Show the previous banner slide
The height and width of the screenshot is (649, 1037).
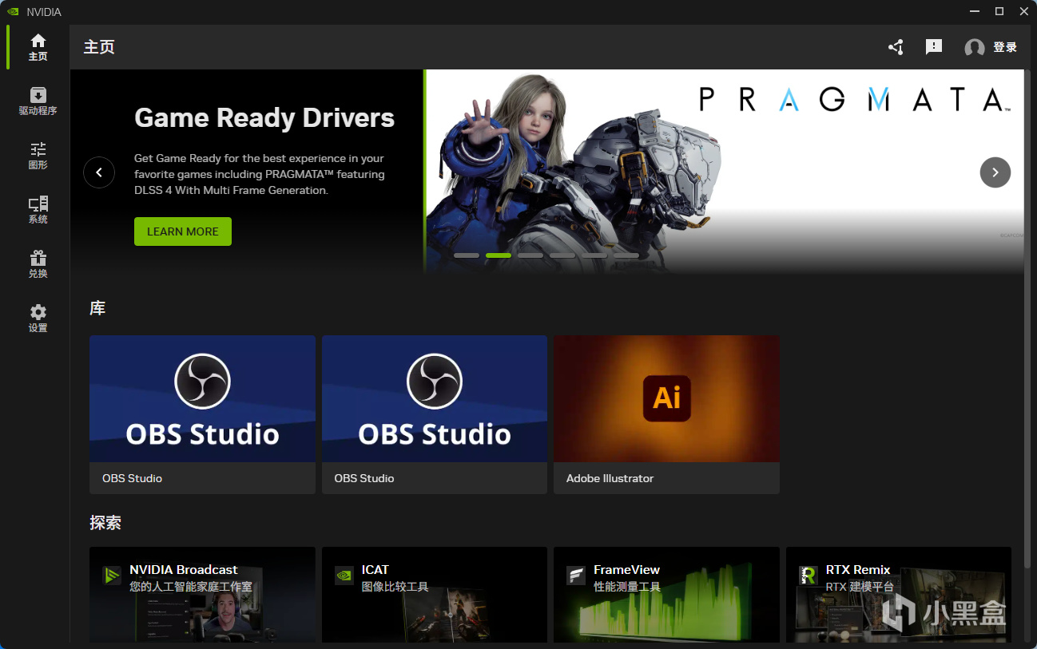99,172
